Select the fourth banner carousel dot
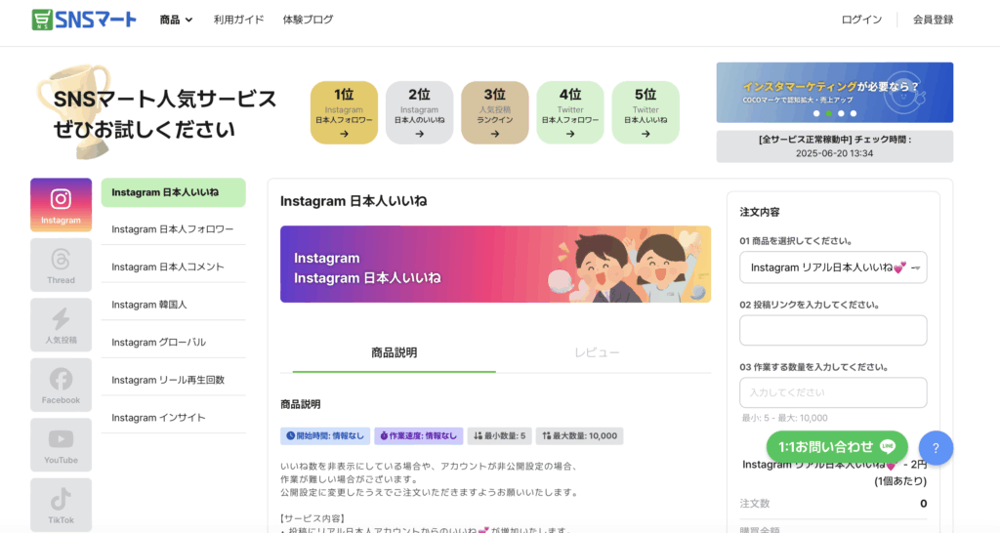This screenshot has height=533, width=1000. tap(854, 113)
